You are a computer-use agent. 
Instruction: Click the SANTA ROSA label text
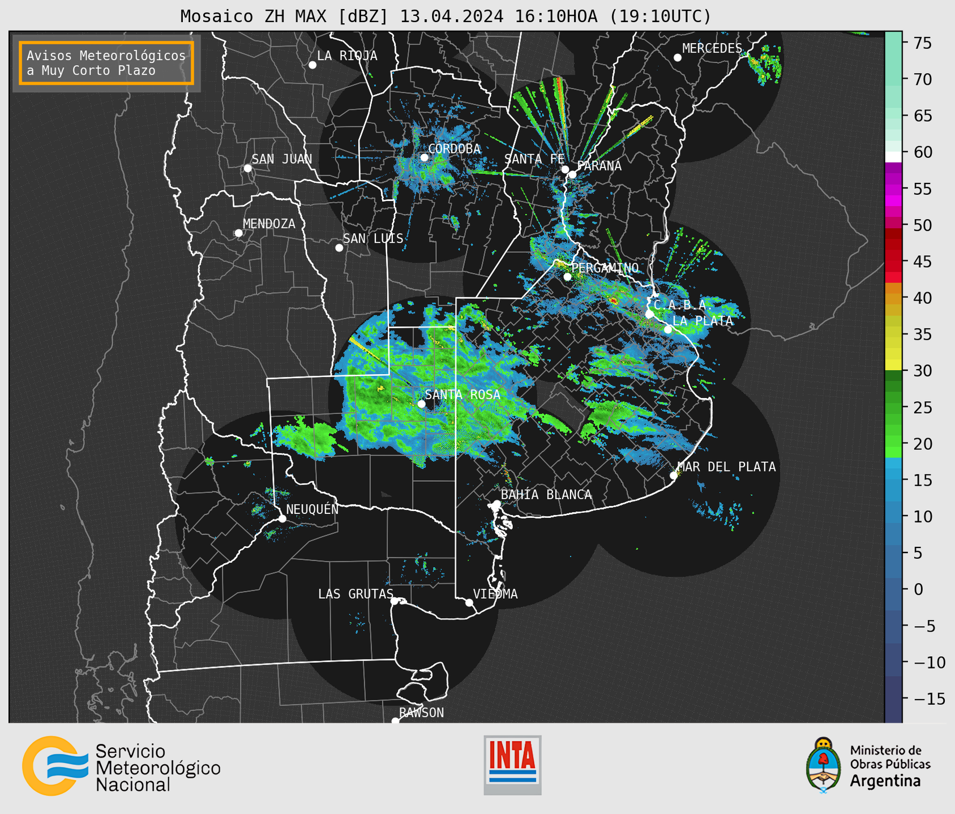click(462, 395)
